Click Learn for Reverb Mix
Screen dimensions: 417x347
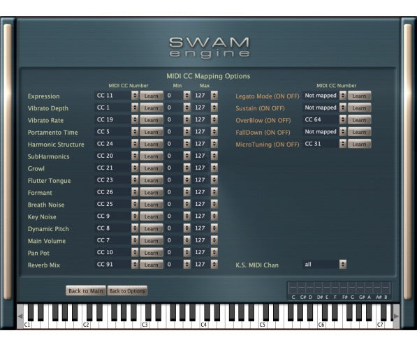point(152,265)
